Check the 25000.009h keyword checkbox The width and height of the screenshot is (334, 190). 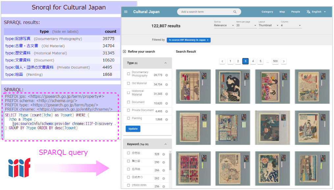point(128,185)
